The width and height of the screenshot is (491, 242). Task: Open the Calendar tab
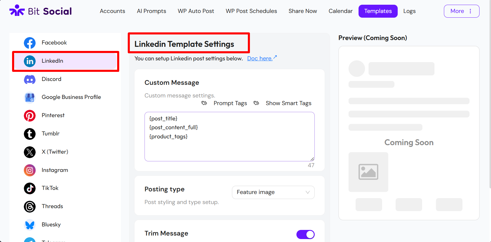[x=341, y=11]
